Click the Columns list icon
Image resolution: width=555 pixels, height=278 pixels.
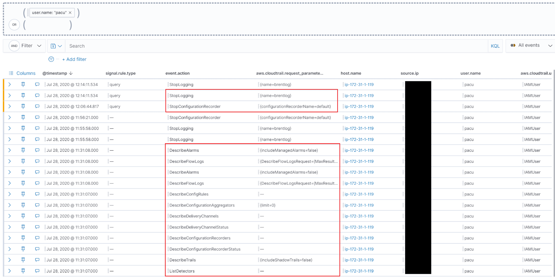[x=11, y=73]
